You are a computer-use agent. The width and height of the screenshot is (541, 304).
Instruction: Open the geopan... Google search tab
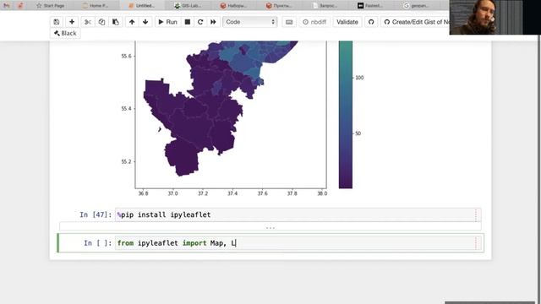tap(417, 6)
